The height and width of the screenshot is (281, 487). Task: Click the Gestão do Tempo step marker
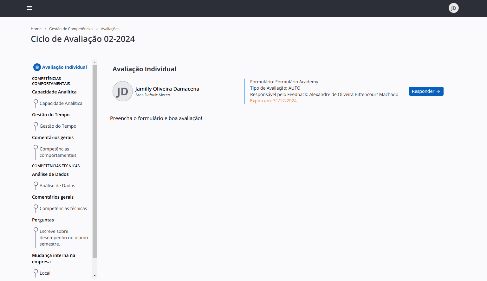[36, 125]
